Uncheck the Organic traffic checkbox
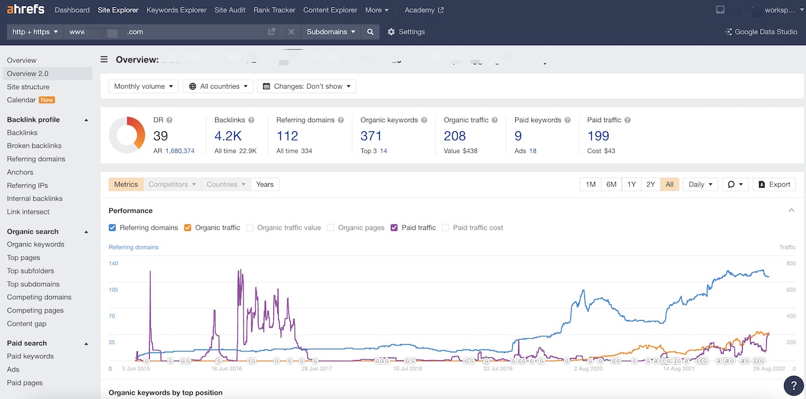Screen dimensions: 806x399 click(x=188, y=227)
